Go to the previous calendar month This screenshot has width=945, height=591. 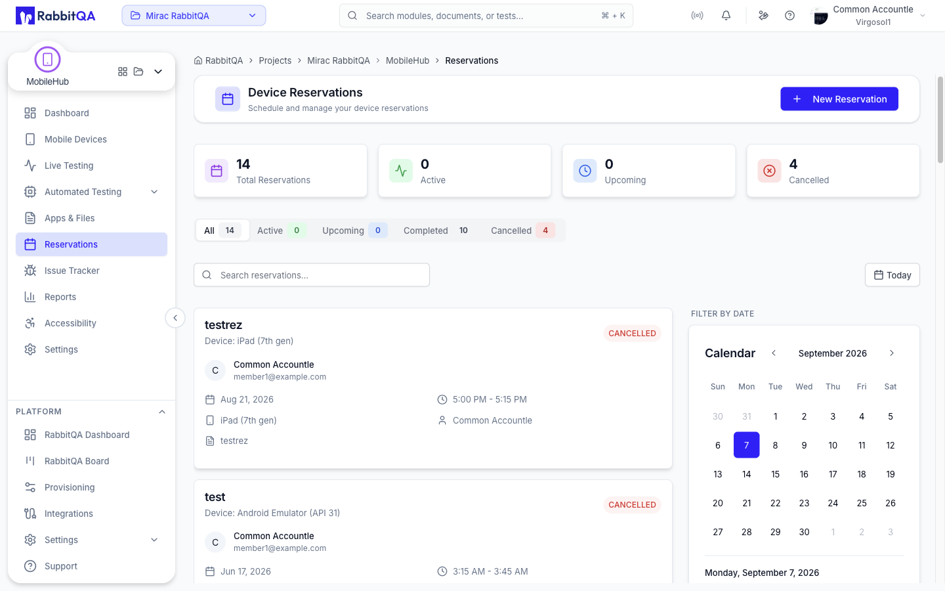pos(774,353)
